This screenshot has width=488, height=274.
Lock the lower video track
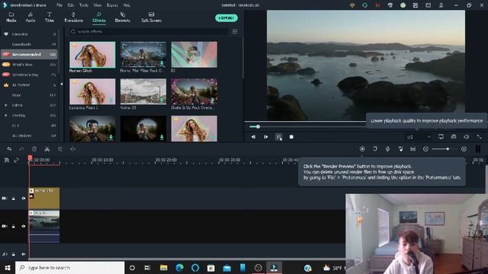(x=14, y=226)
